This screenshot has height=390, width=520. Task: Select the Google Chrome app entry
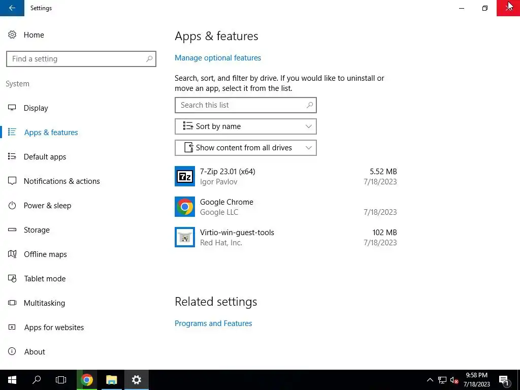tap(286, 207)
